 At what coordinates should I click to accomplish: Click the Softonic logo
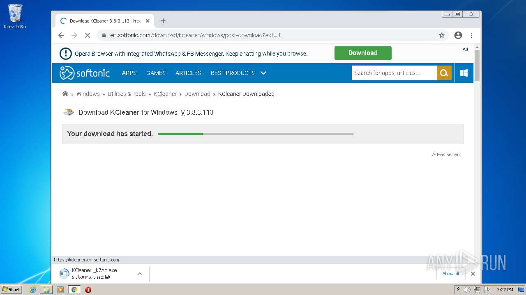click(x=85, y=73)
